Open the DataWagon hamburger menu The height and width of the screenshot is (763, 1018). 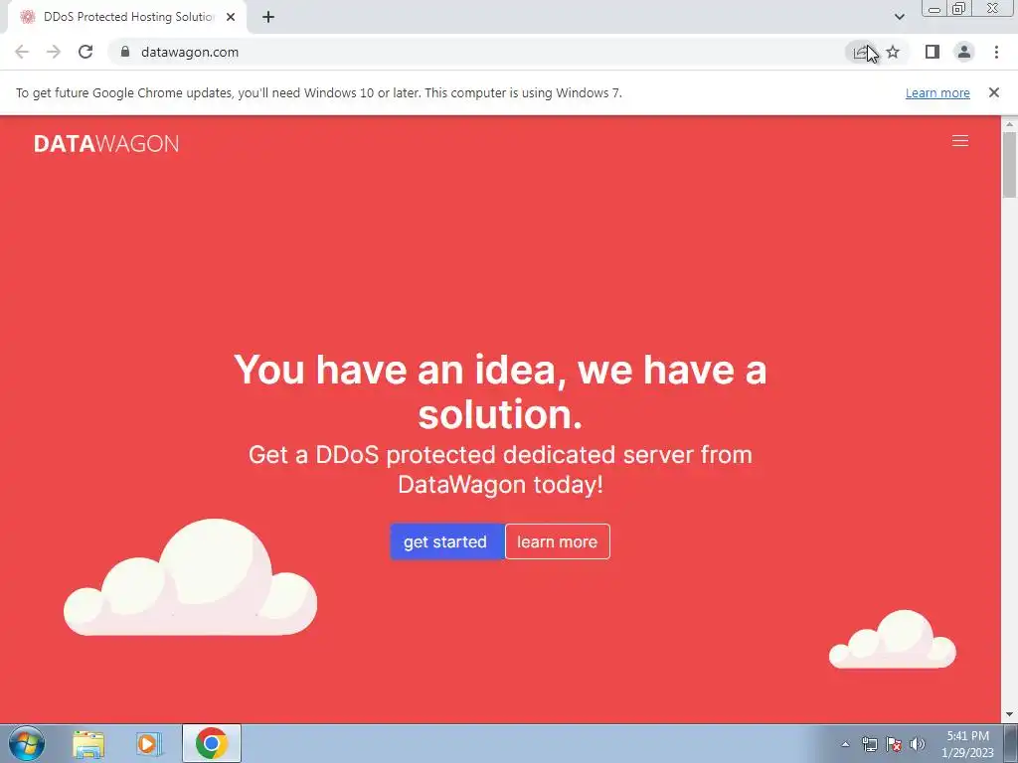click(x=960, y=141)
